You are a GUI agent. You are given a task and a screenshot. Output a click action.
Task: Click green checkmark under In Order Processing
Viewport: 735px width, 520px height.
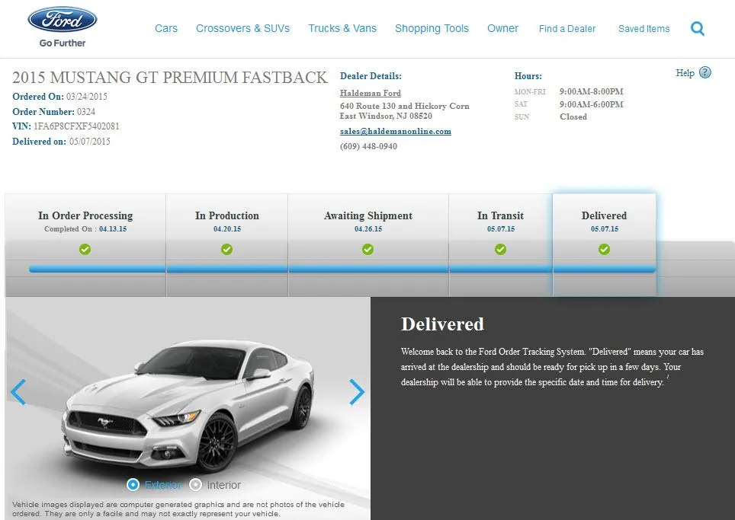pyautogui.click(x=85, y=250)
